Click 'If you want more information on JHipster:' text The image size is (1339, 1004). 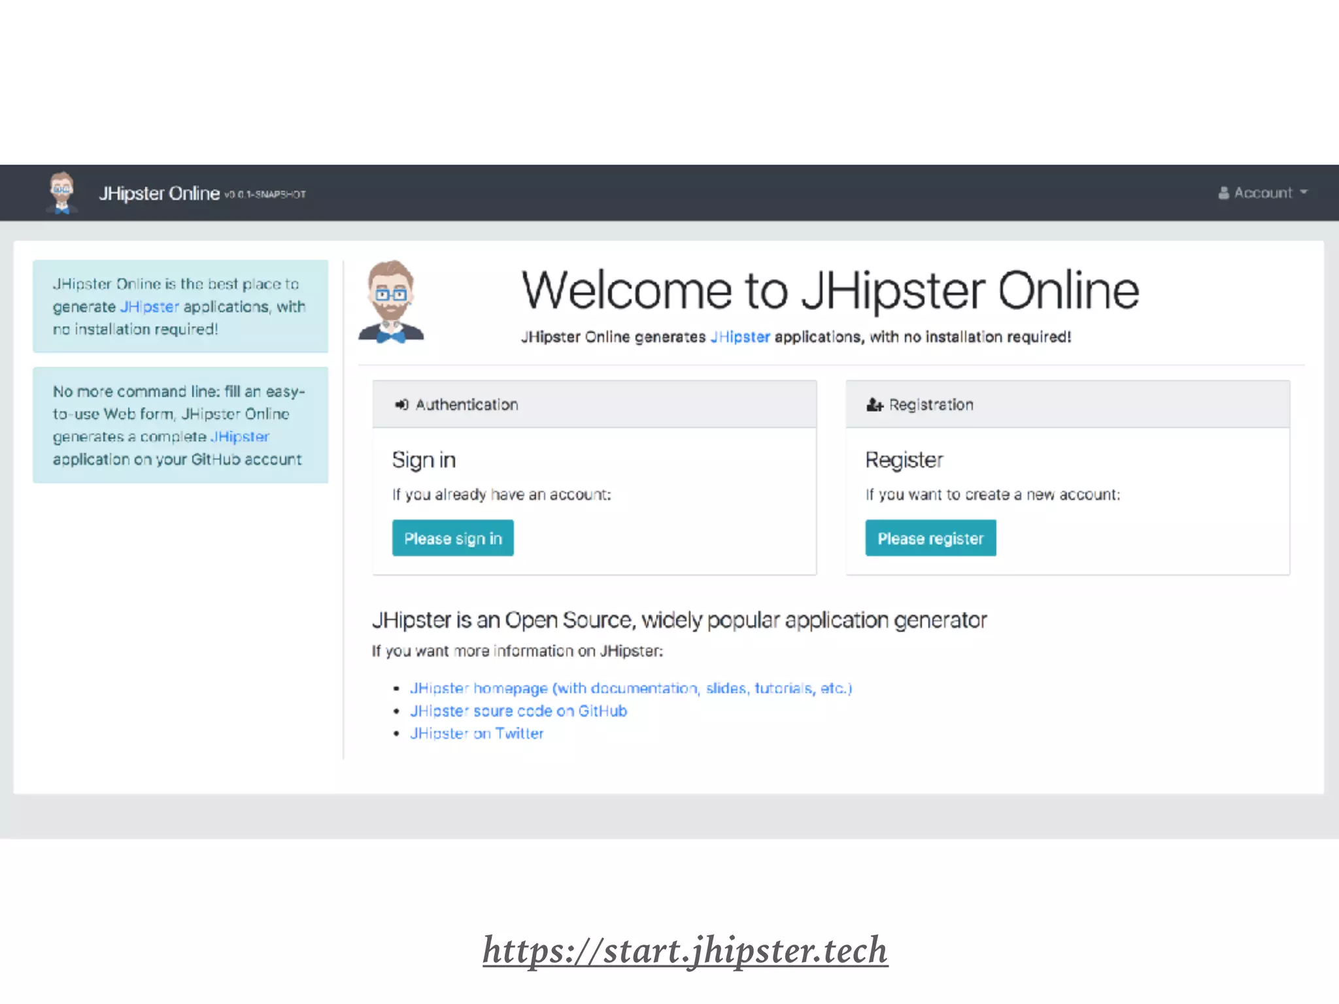[517, 651]
